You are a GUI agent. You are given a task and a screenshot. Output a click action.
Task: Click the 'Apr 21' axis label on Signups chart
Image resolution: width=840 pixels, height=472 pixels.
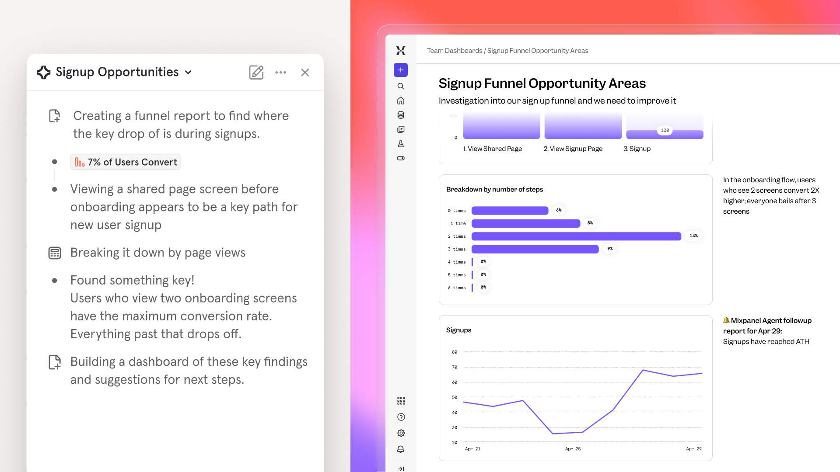coord(472,449)
